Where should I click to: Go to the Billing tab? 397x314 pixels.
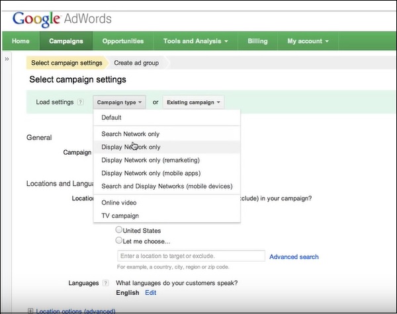tap(257, 41)
